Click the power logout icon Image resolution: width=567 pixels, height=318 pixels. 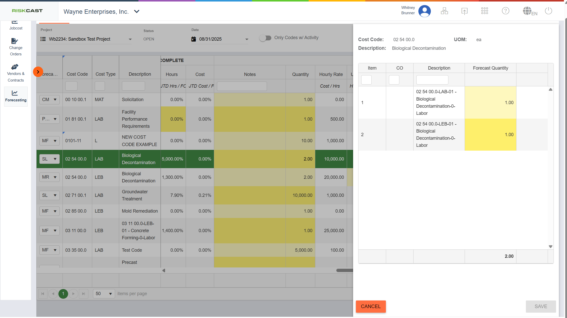(x=548, y=11)
